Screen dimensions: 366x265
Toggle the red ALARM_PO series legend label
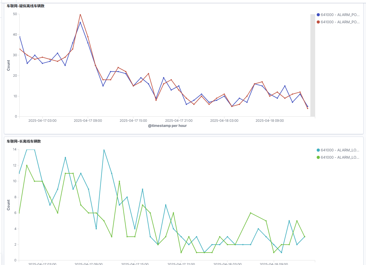click(340, 22)
